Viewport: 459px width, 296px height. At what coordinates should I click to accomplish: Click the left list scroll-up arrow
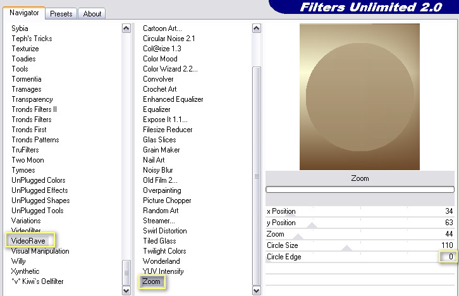(126, 28)
